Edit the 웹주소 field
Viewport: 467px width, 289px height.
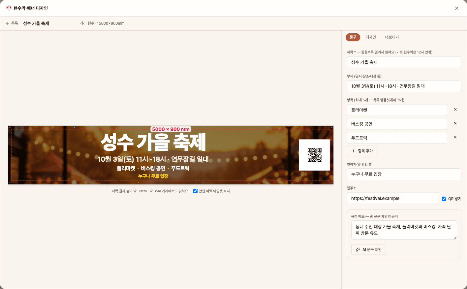tap(393, 198)
